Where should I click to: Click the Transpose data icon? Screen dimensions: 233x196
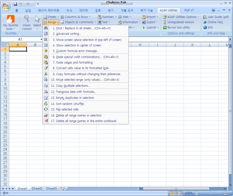(46, 92)
